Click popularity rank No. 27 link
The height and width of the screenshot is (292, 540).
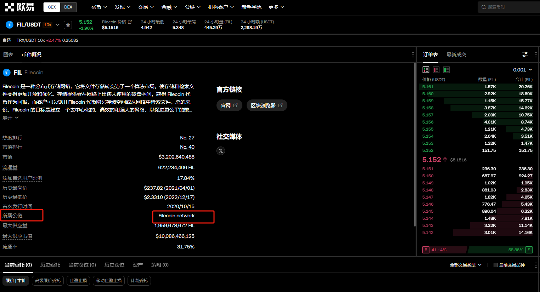tap(187, 138)
